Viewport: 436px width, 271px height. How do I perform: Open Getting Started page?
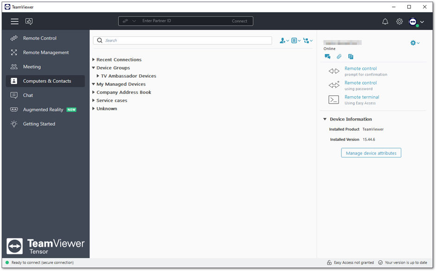click(45, 124)
